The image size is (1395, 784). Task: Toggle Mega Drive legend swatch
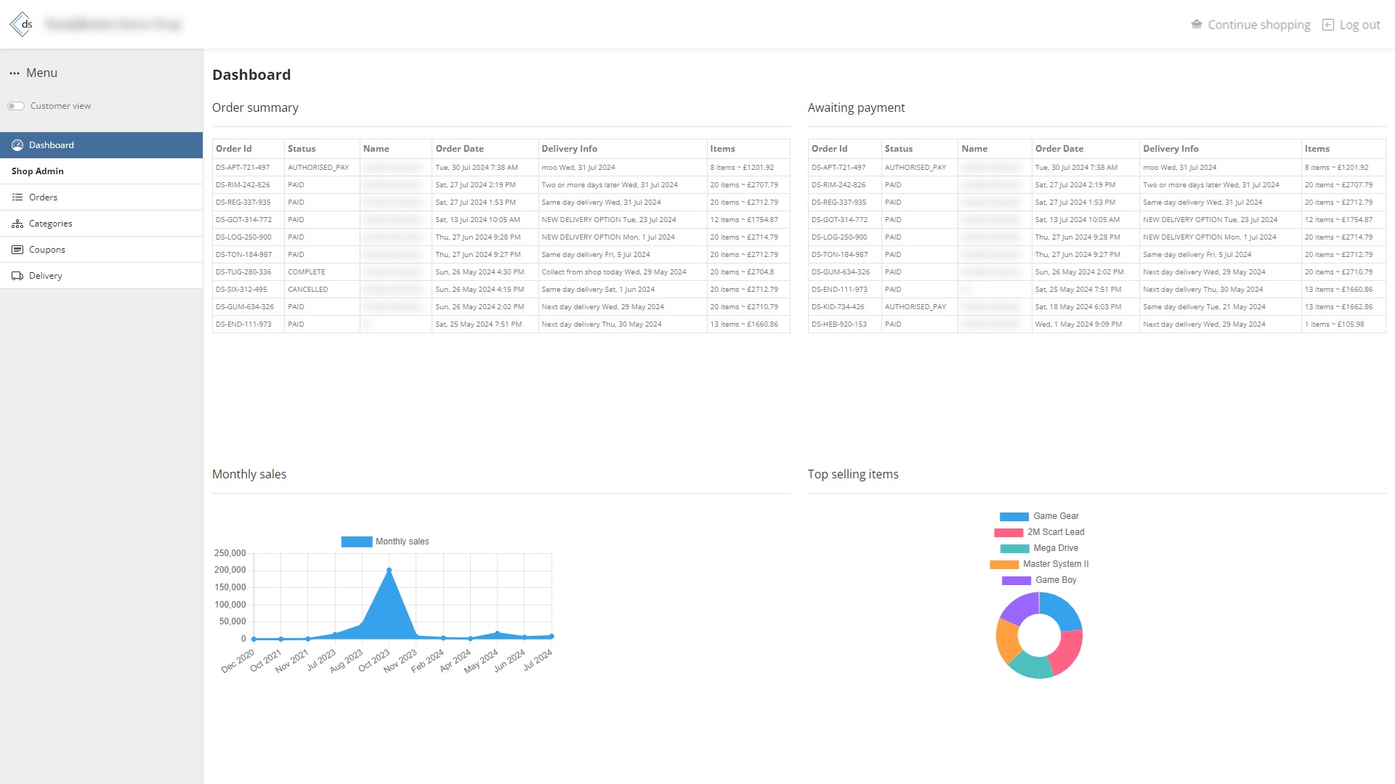pos(1014,549)
